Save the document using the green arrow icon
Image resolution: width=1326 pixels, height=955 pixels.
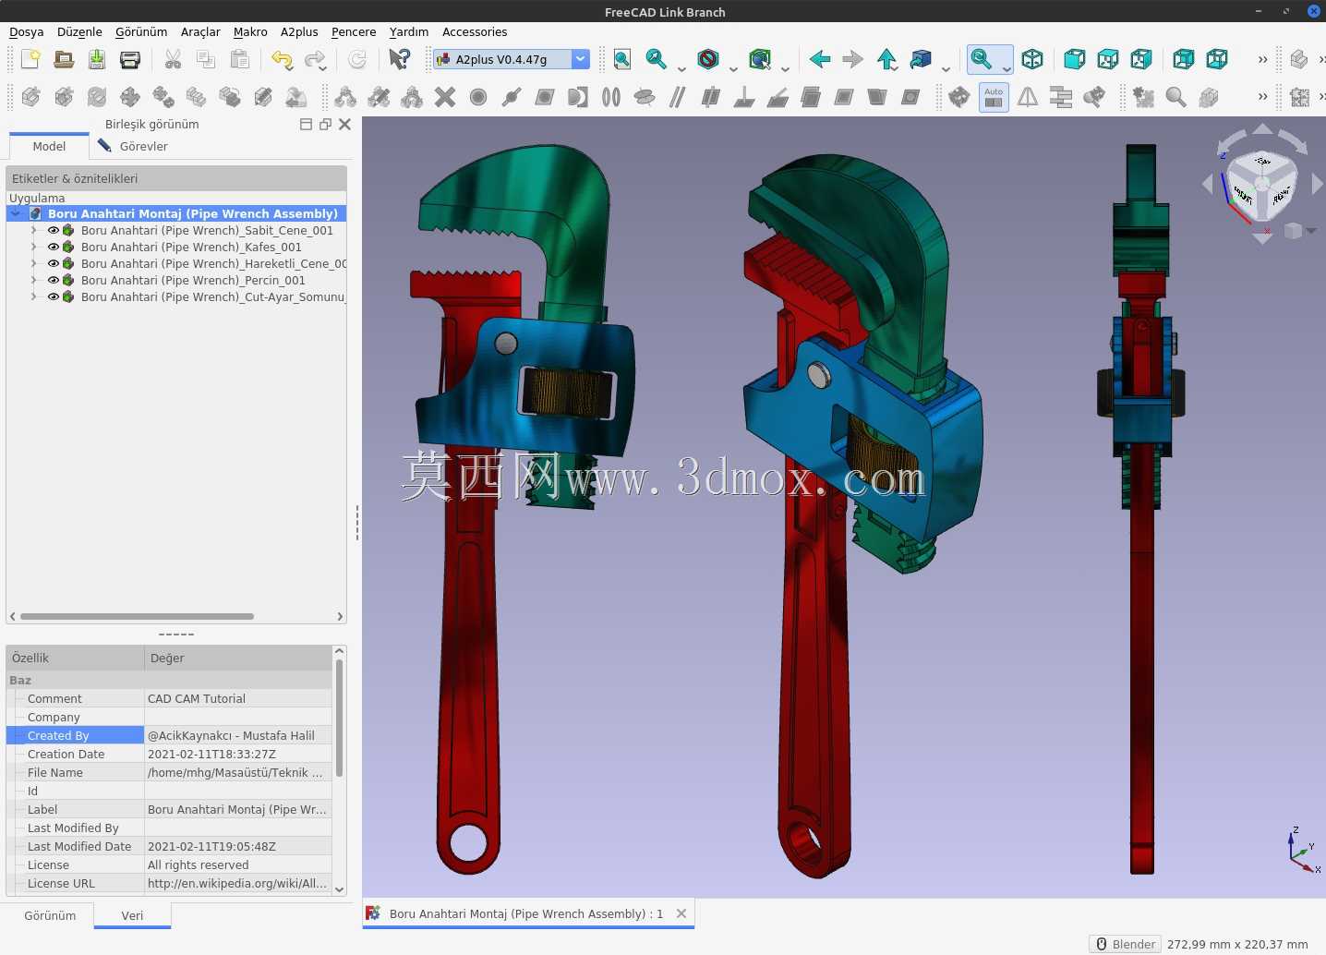pos(97,59)
